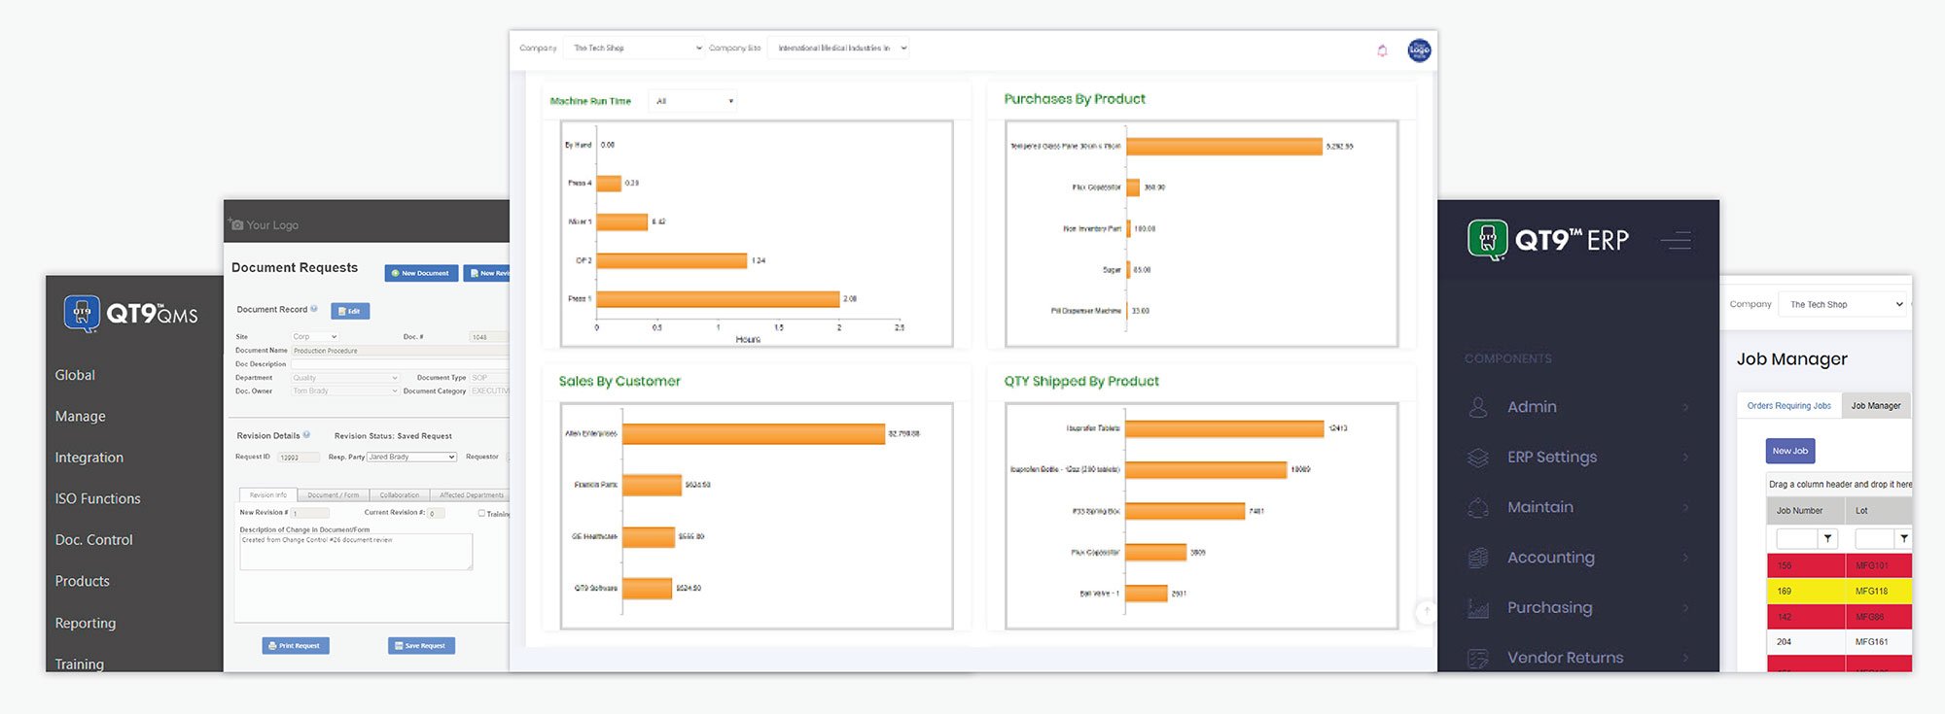Open the Machine Run Time All dropdown
The height and width of the screenshot is (714, 1945).
click(x=692, y=101)
